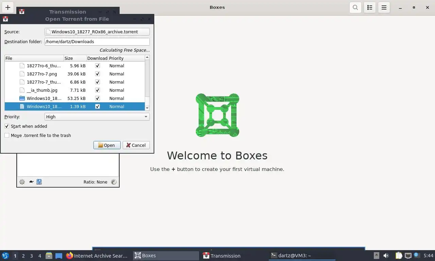Switch to workspace 1 on taskbar

click(15, 256)
